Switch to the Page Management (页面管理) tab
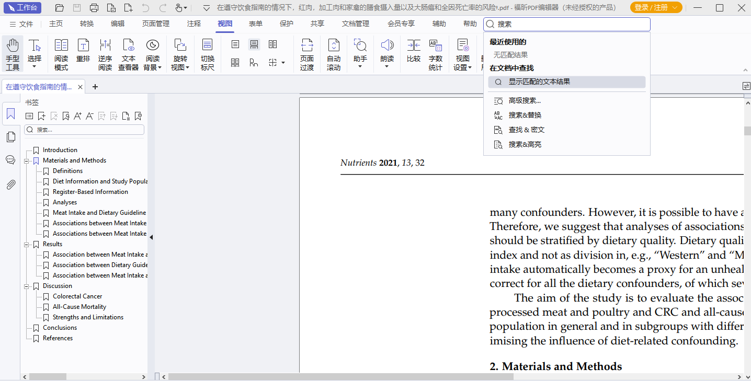This screenshot has height=381, width=751. [x=156, y=24]
